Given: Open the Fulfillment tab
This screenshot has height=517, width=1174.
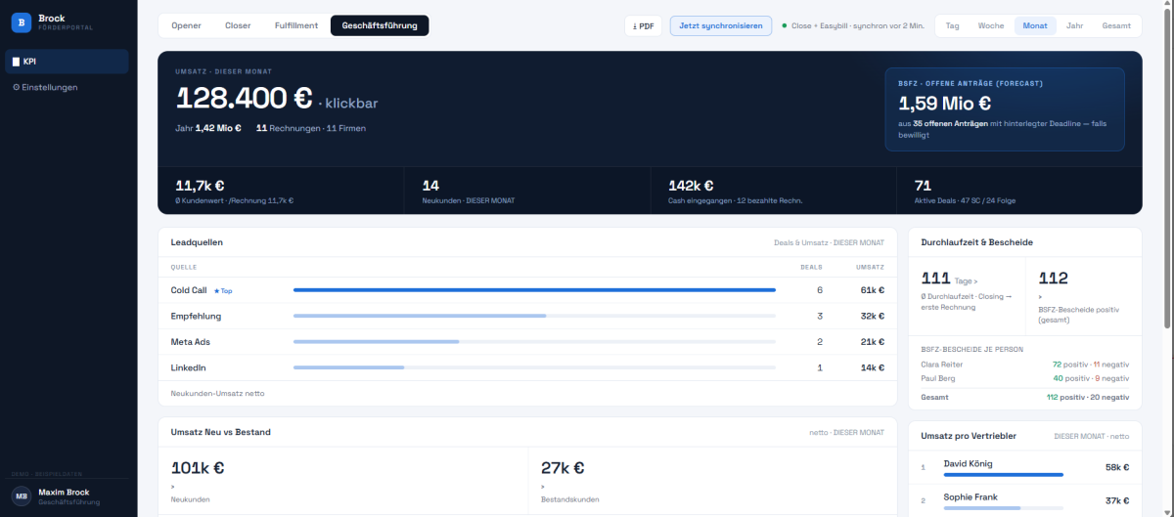Looking at the screenshot, I should pyautogui.click(x=296, y=25).
